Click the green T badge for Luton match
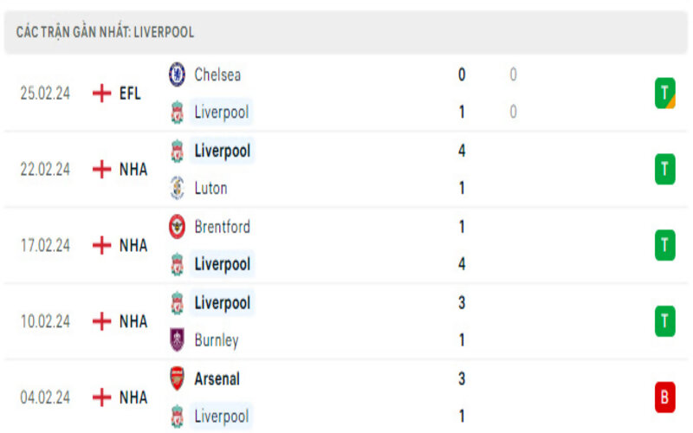The image size is (693, 433). coord(664,169)
